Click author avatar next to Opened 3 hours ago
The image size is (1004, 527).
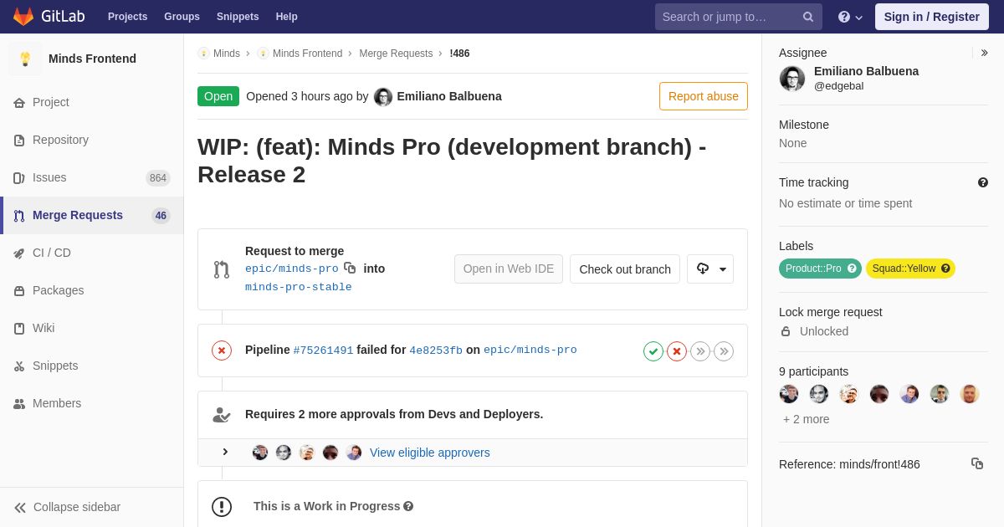coord(383,97)
